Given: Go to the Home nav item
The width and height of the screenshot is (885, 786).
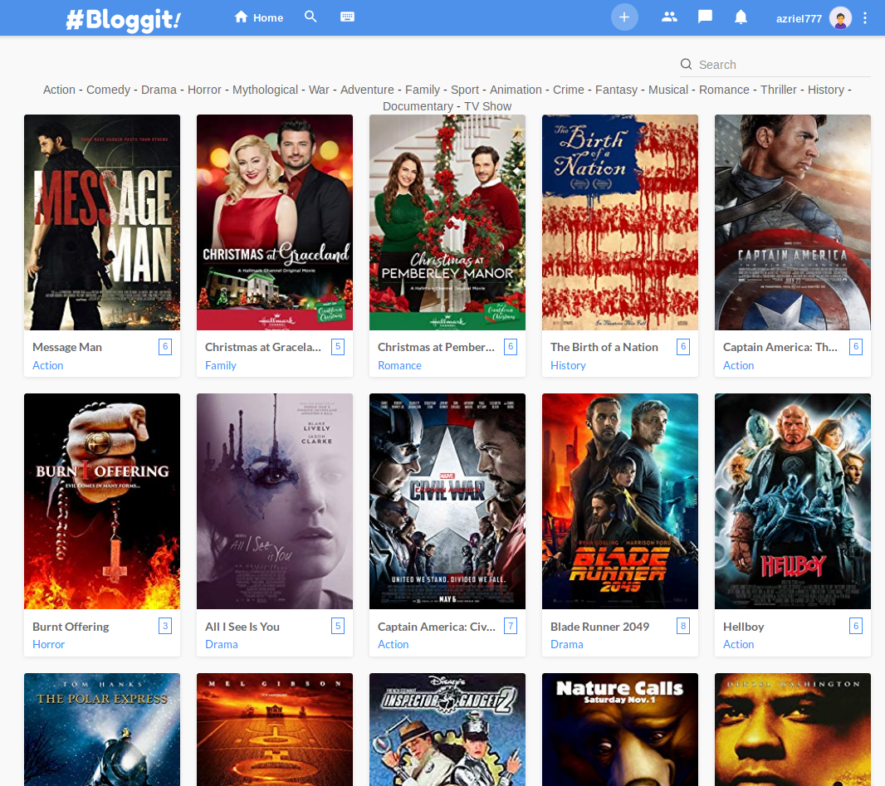Looking at the screenshot, I should (259, 17).
